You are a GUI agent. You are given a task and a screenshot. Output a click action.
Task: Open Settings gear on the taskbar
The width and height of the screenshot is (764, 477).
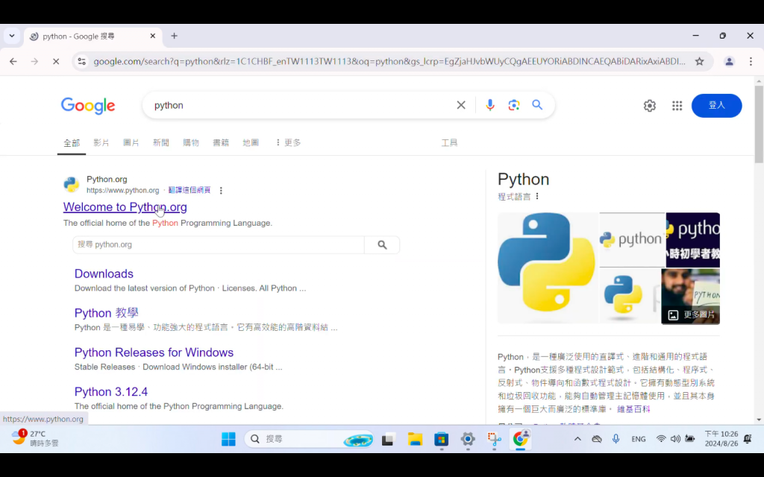pos(468,439)
